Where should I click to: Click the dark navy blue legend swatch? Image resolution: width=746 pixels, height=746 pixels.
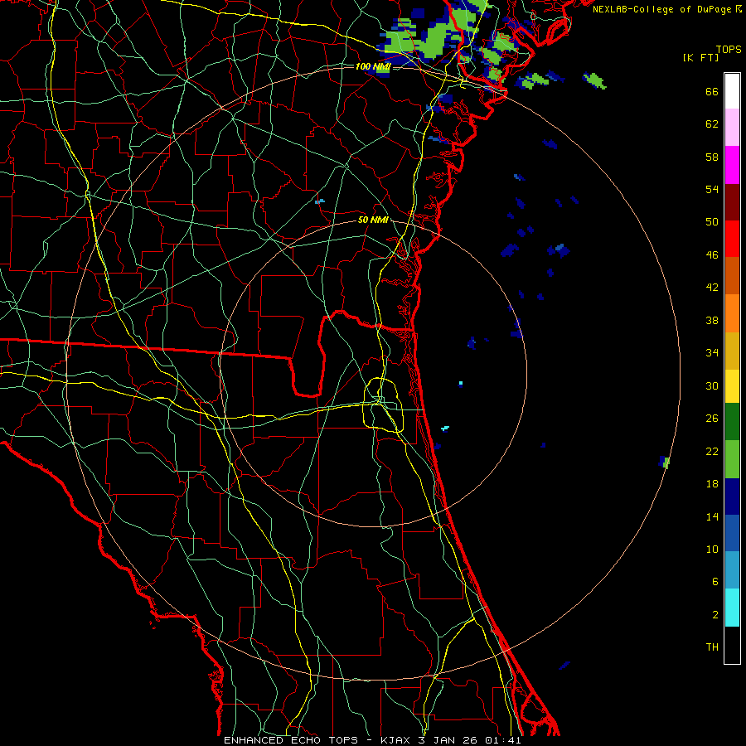click(732, 497)
